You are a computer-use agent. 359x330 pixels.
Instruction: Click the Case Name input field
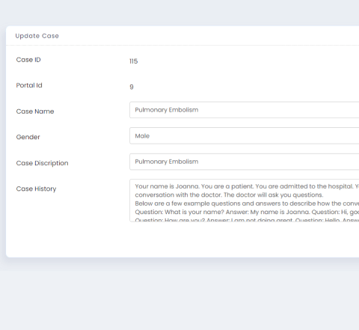[x=245, y=110]
